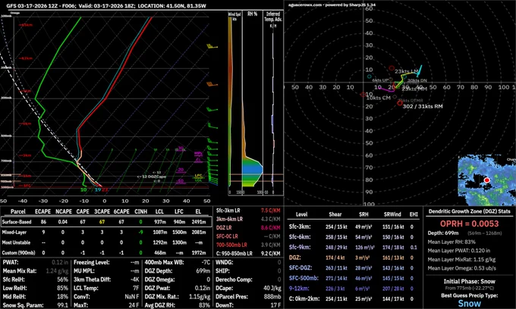Click the Sfc-3km row in shear table

(x=354, y=226)
